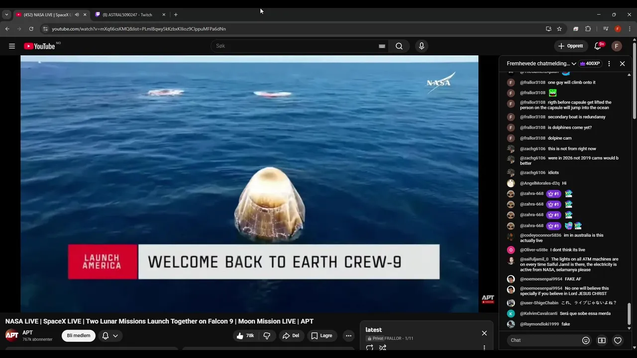Switch to the ASTRAL5090247 Twitch tab

point(131,15)
